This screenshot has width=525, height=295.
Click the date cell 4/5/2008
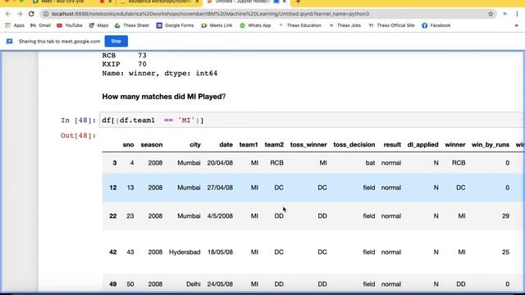click(220, 216)
